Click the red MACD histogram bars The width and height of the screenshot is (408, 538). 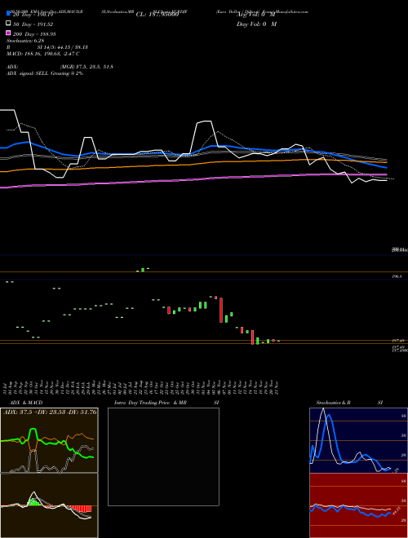click(x=79, y=509)
